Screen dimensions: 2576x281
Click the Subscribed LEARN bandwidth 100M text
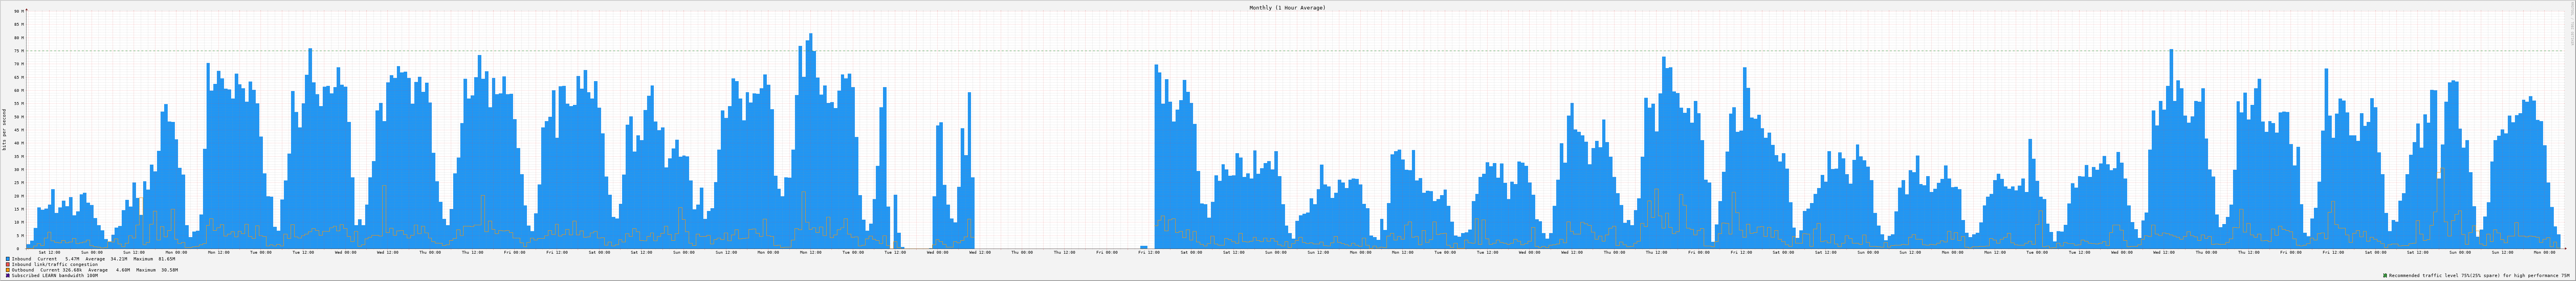(x=55, y=275)
